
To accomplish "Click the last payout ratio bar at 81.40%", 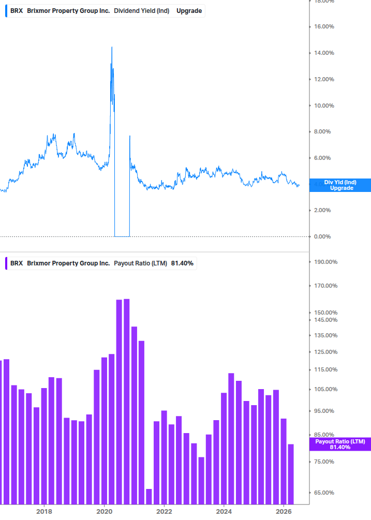I will tap(291, 474).
